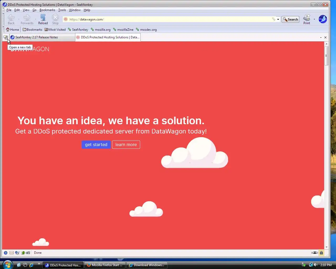Click the bookmark tag icon in the address bar
This screenshot has height=269, width=336.
click(x=274, y=19)
